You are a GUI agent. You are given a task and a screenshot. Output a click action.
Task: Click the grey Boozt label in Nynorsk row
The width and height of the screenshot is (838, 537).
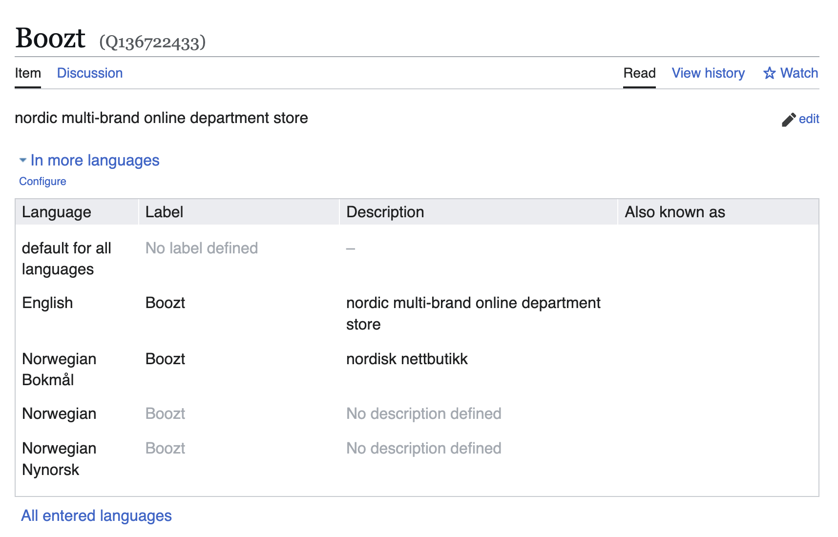(165, 449)
